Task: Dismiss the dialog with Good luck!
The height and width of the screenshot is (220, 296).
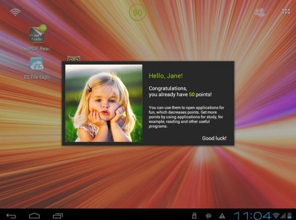Action: coord(214,138)
